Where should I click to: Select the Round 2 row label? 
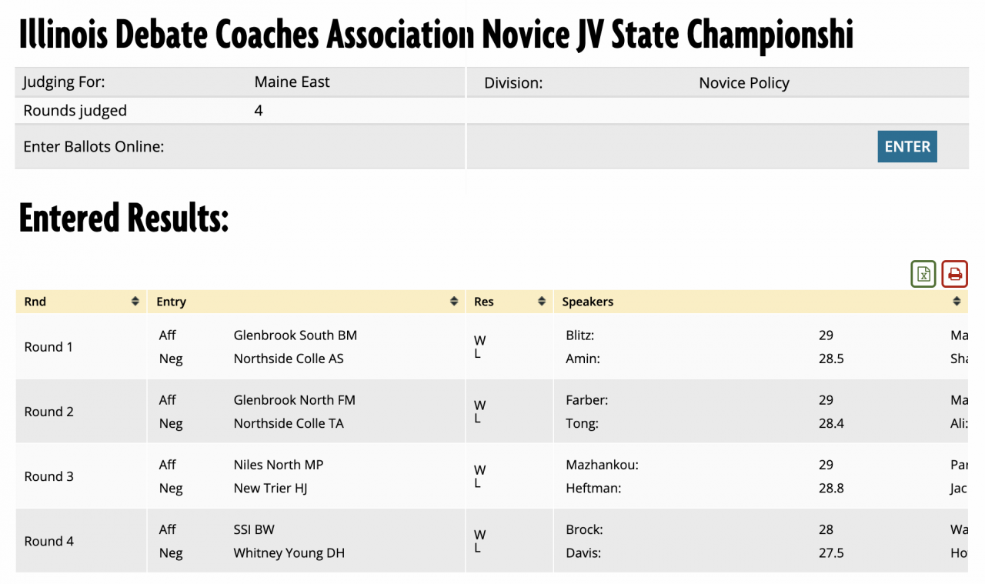48,412
